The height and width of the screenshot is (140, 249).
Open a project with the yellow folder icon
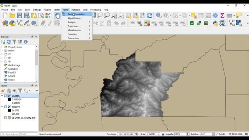click(x=12, y=16)
